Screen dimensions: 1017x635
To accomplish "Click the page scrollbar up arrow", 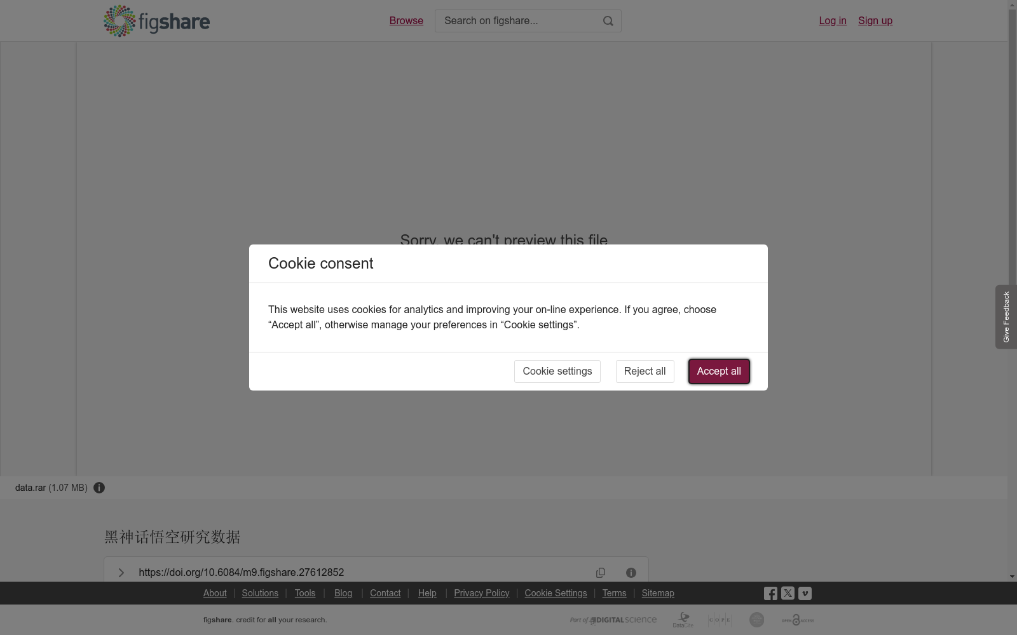I will coord(1012,4).
